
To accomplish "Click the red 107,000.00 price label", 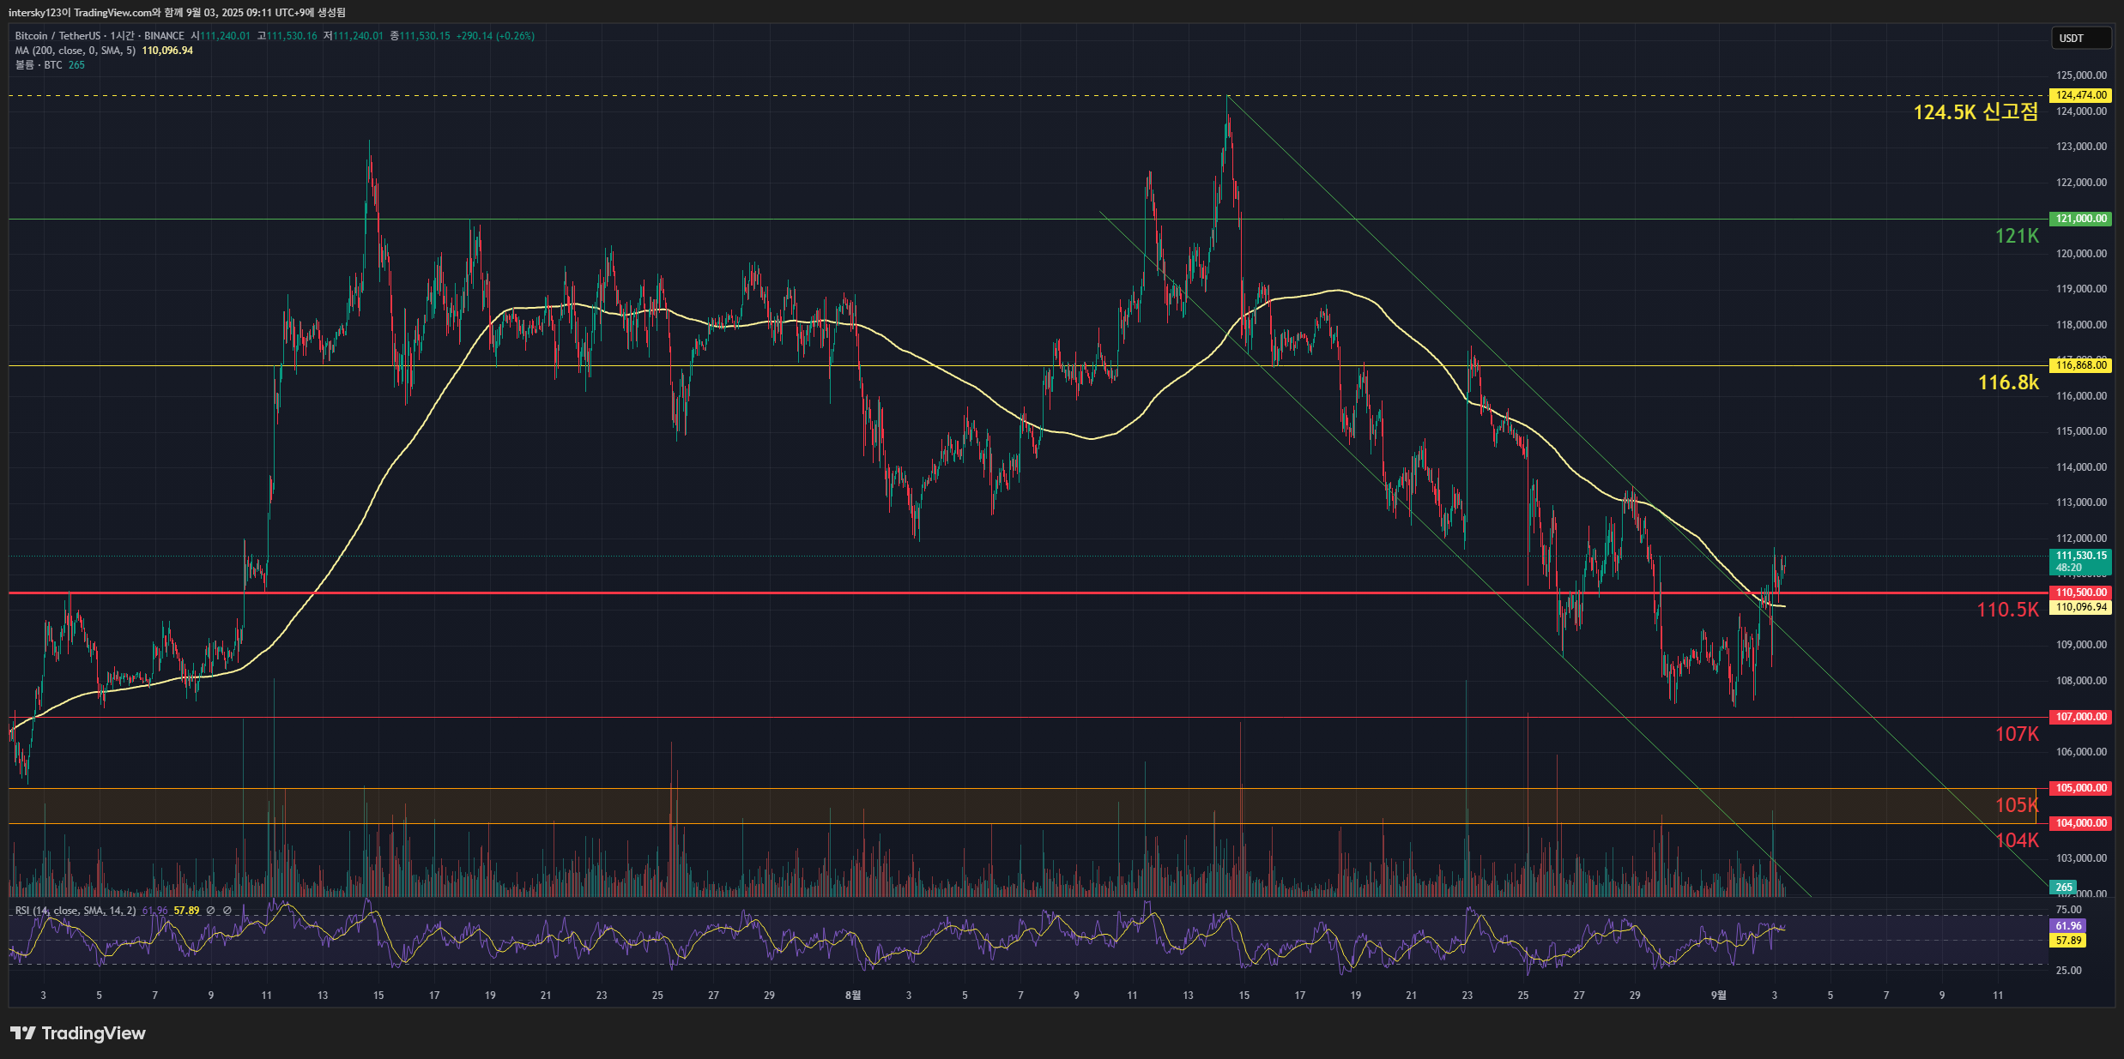I will 2081,717.
